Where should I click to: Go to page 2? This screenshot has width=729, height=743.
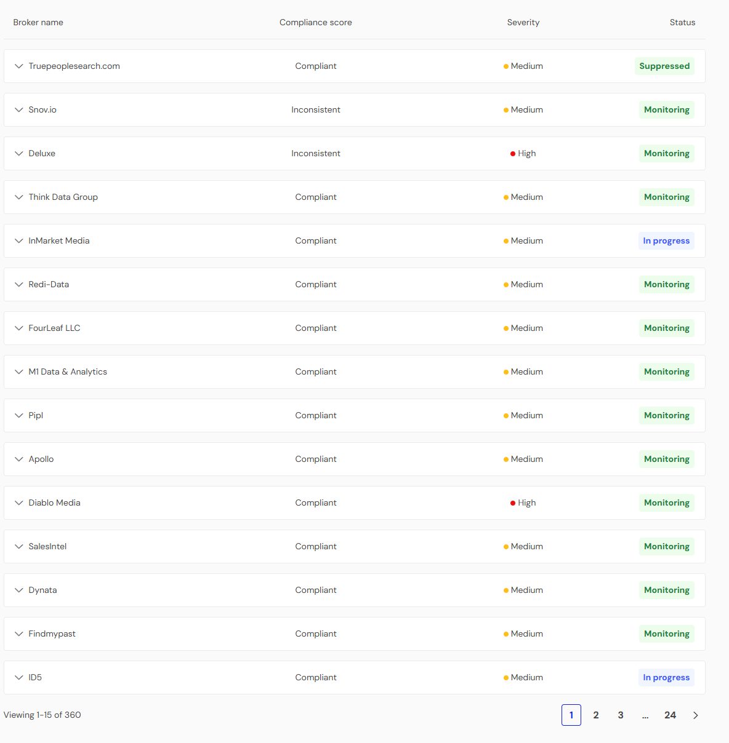tap(596, 715)
